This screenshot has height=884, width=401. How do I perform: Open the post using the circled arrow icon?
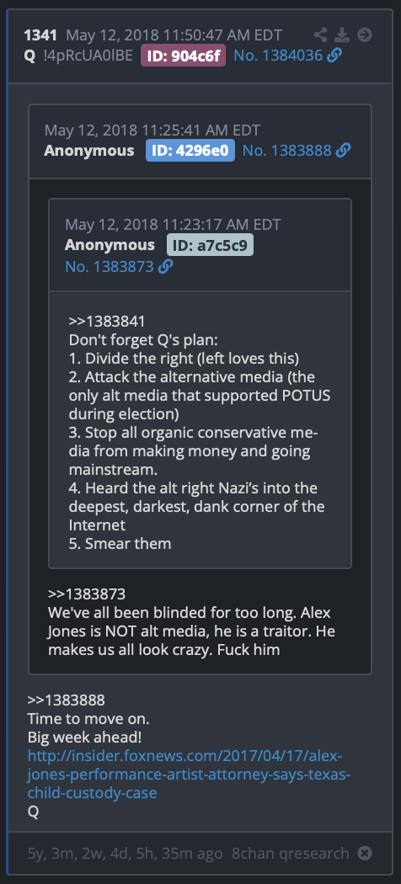tap(365, 35)
